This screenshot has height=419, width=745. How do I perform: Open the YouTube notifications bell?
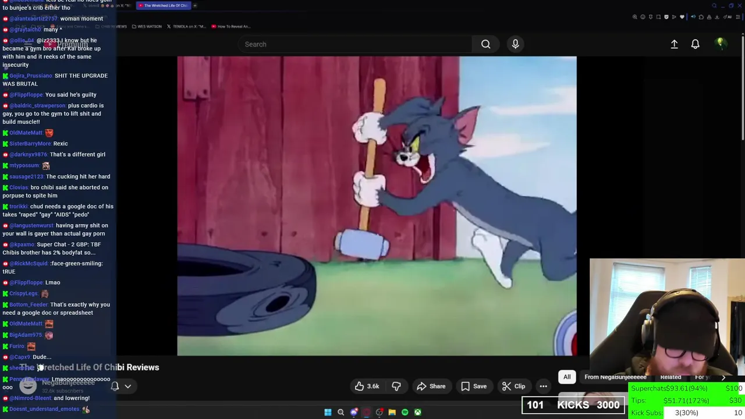coord(695,44)
